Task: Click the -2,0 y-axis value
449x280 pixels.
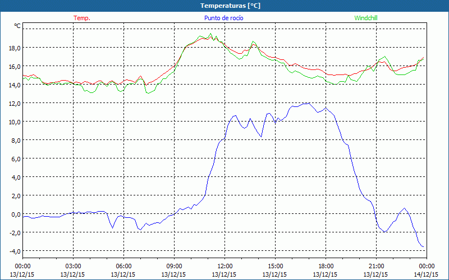Action: [x=15, y=233]
